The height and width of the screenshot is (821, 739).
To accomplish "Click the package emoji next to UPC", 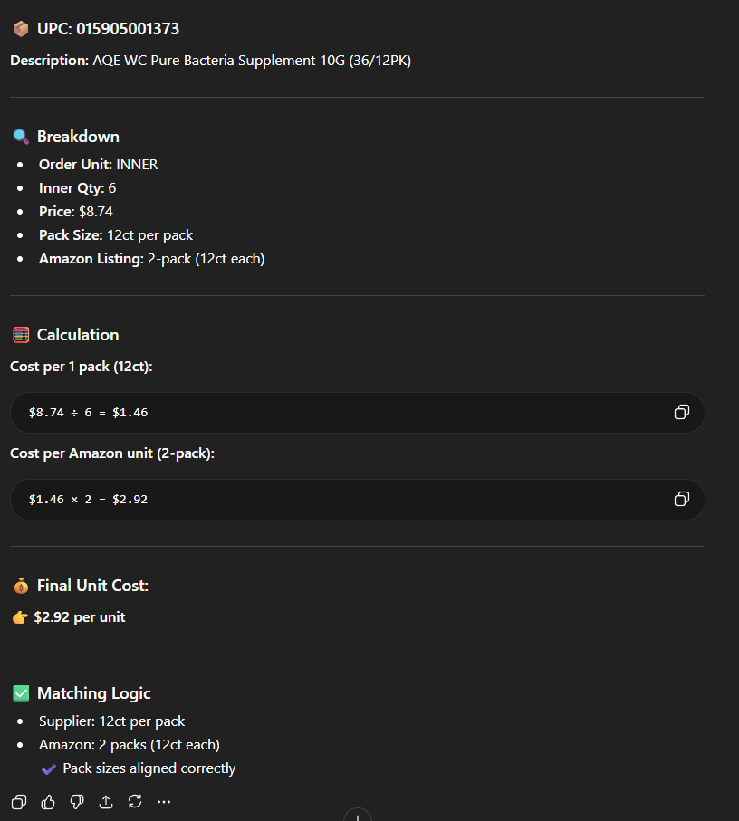I will [x=20, y=29].
